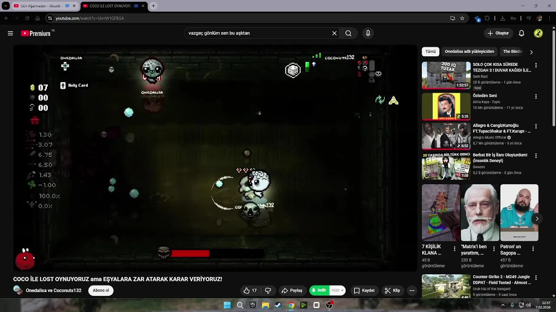The image size is (556, 312).
Task: Open the 7 KİŞİLİK KLANA short
Action: 440,213
